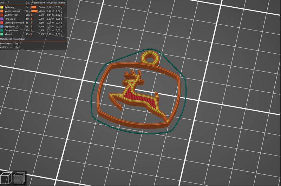Click the Odhadované časy tisku label
The width and height of the screenshot is (281, 186).
click(13, 39)
